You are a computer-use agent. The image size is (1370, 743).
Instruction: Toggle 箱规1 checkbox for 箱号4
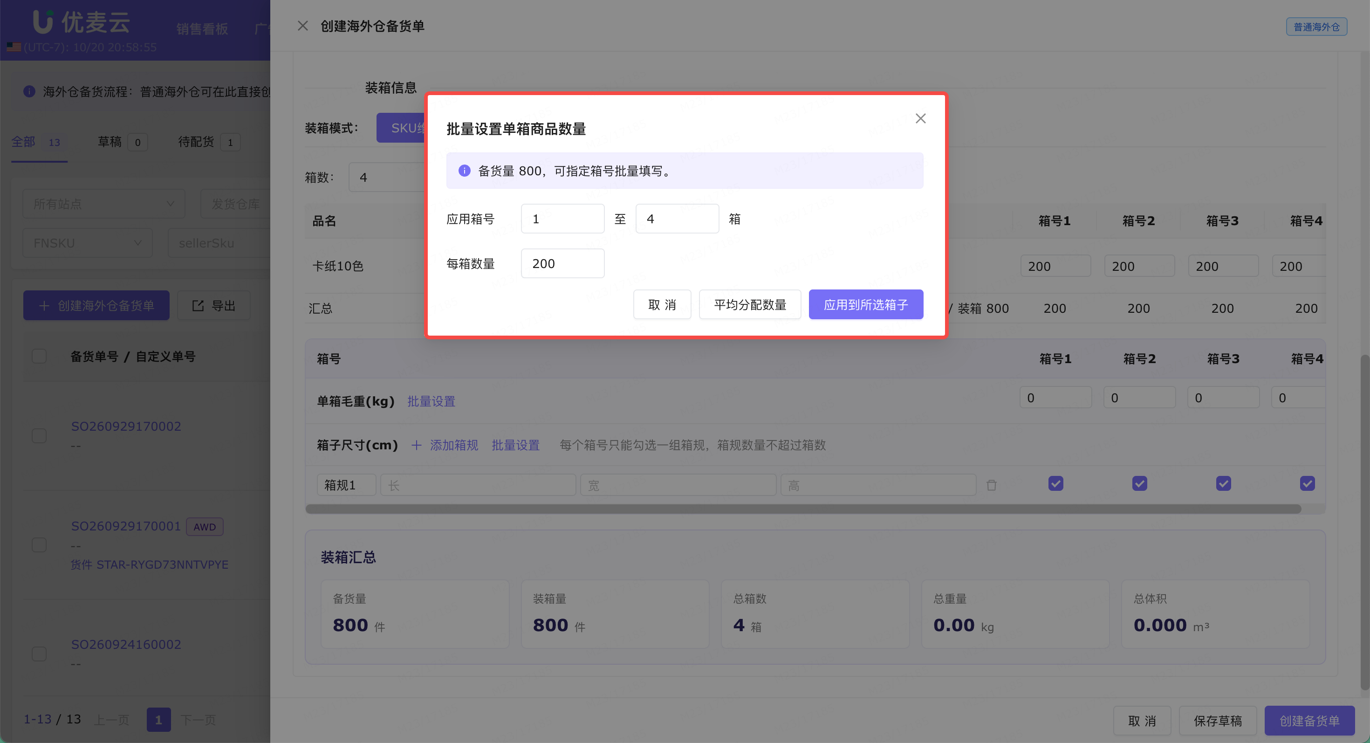click(x=1307, y=483)
